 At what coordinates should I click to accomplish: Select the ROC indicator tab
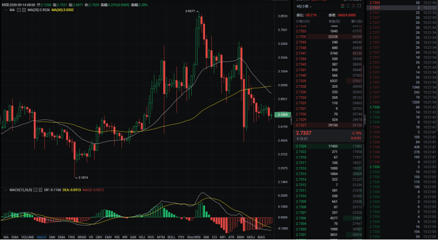[x=151, y=237]
